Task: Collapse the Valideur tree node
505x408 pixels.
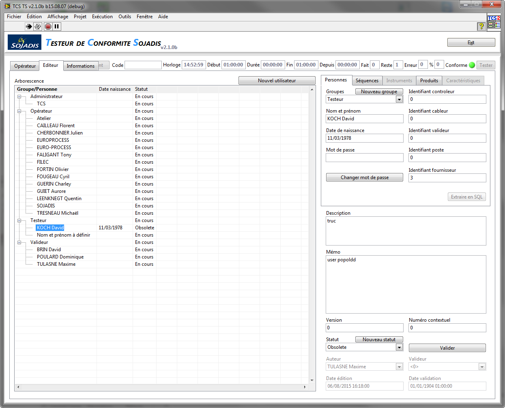Action: tap(19, 242)
